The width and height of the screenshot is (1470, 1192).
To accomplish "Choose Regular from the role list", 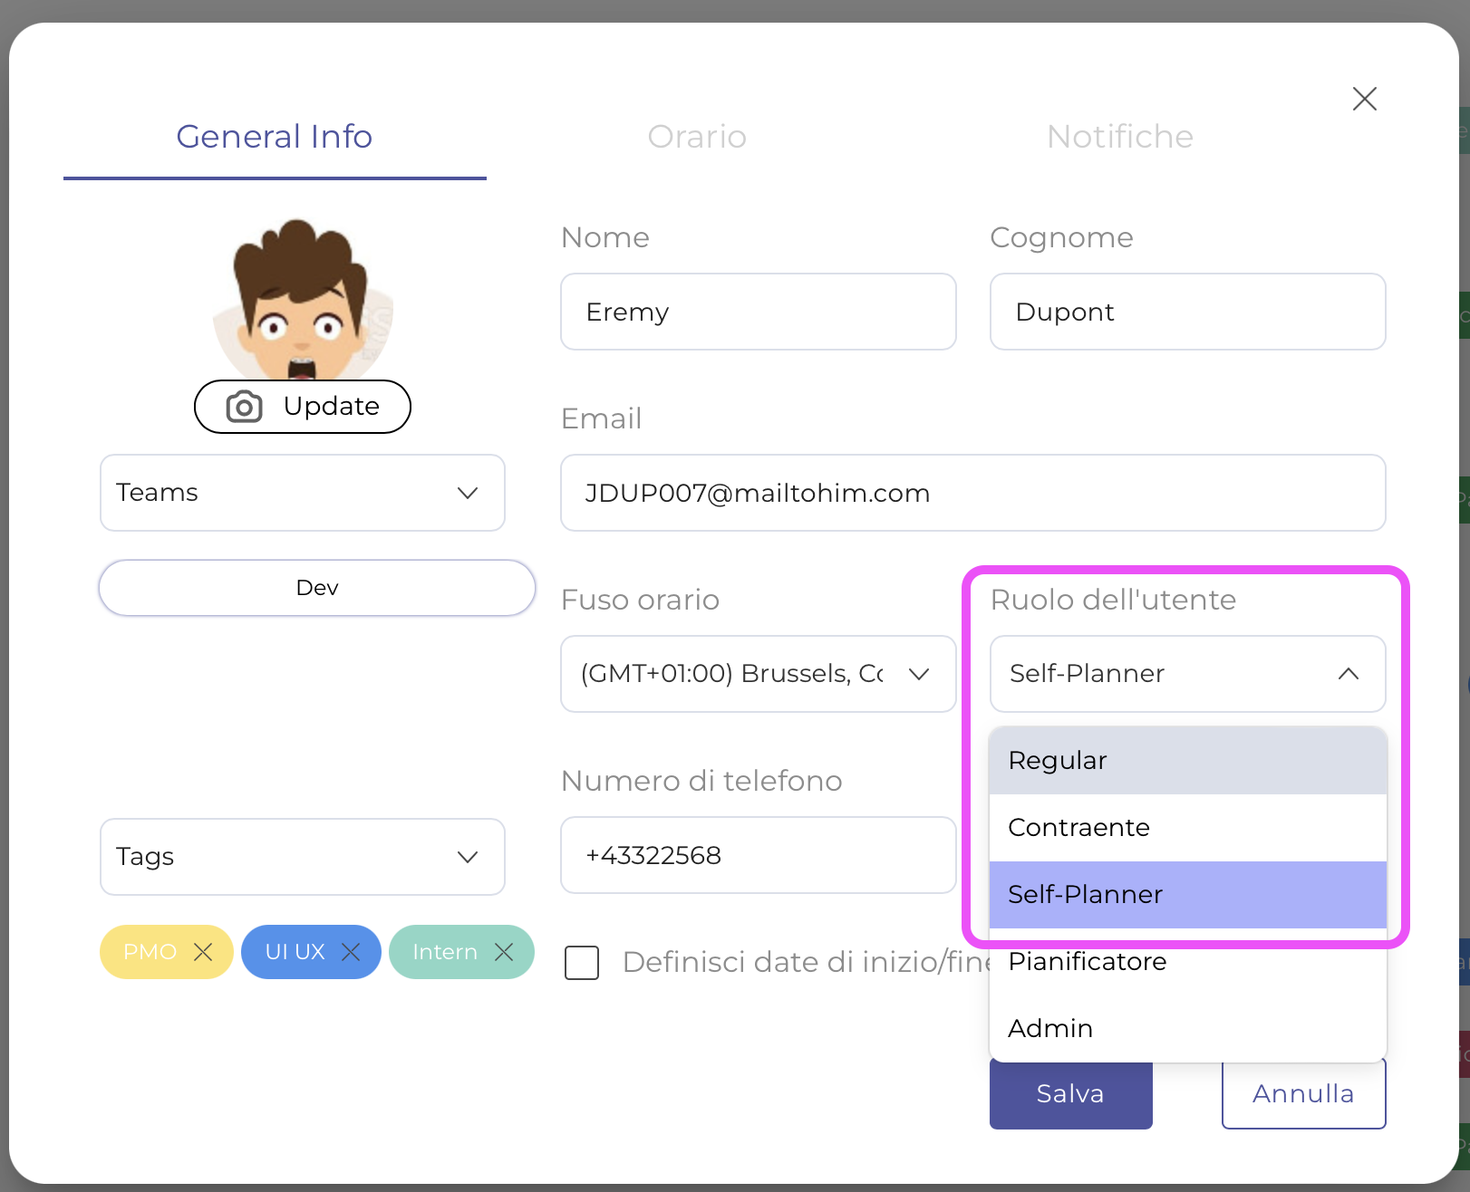I will (1187, 761).
